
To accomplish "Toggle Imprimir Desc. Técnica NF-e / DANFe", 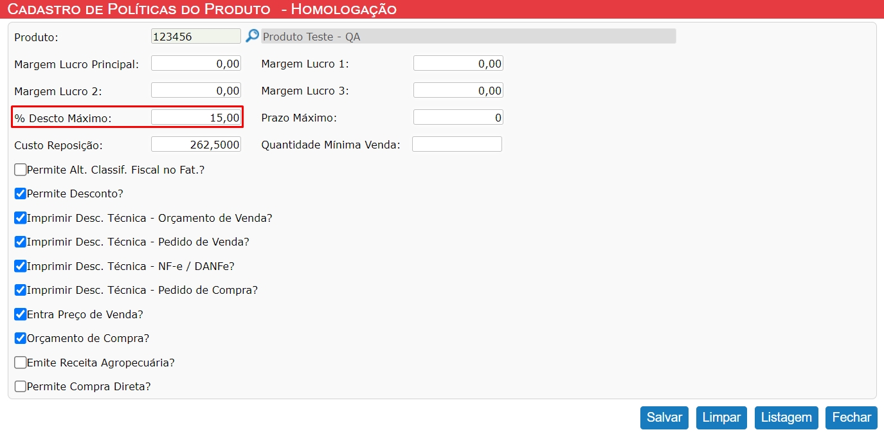I will click(x=21, y=266).
